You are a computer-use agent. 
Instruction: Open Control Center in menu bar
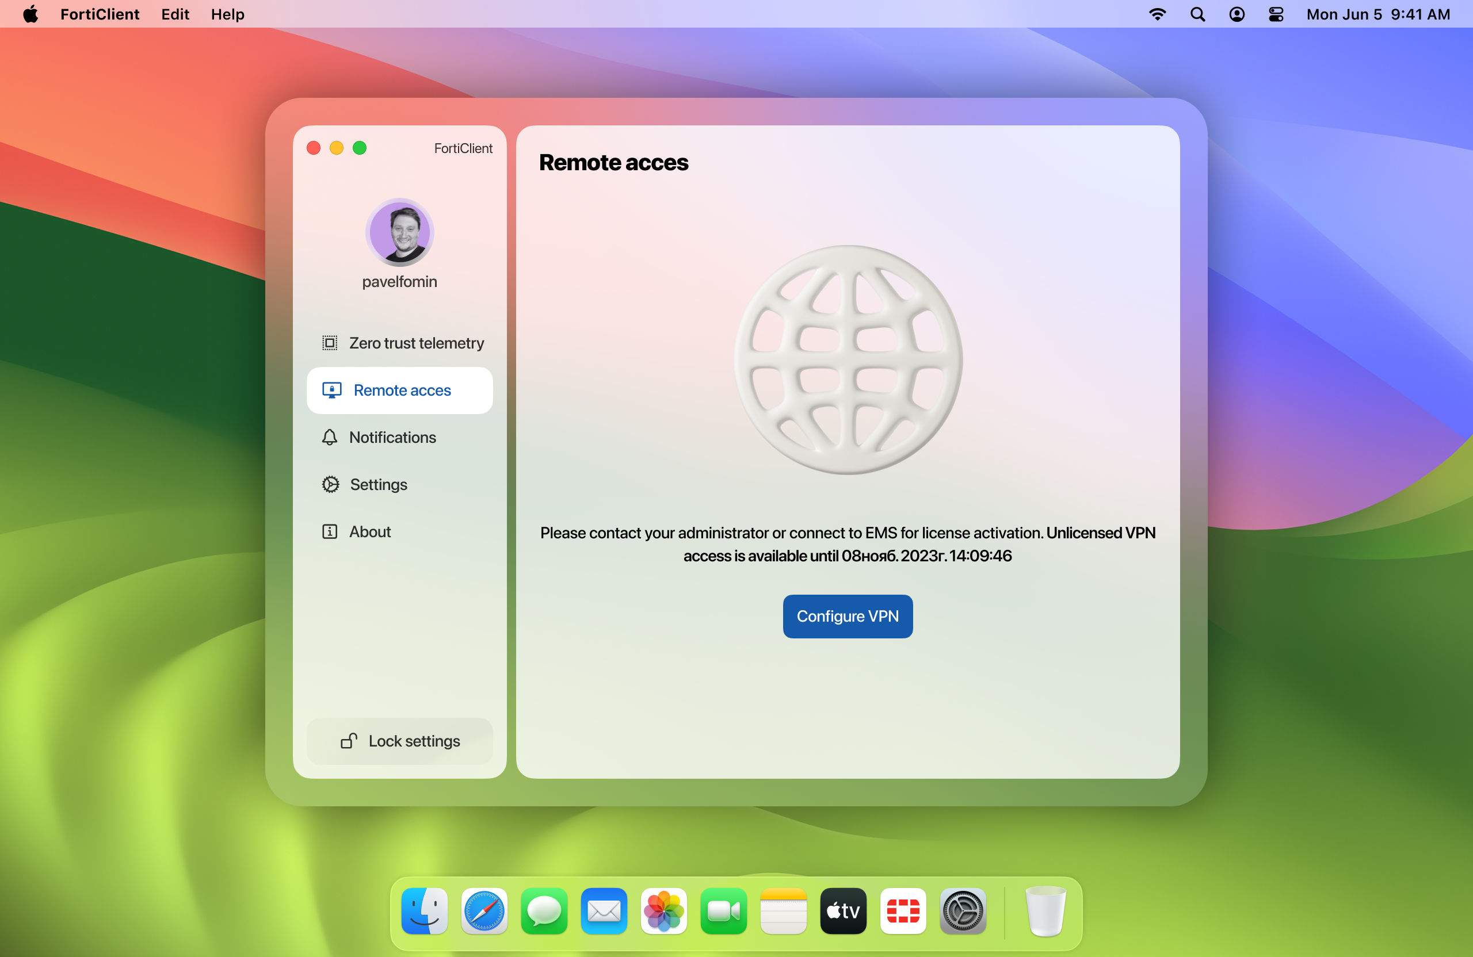[x=1276, y=14]
